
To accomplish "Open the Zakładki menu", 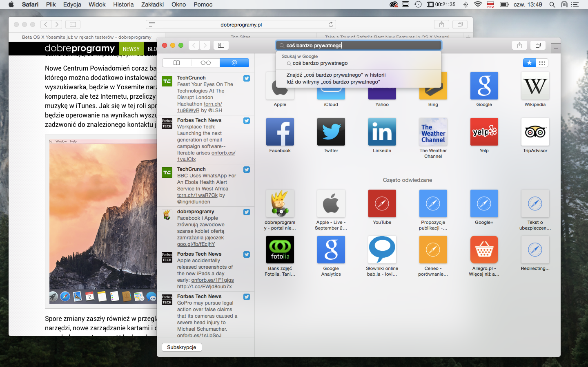I will 152,4.
